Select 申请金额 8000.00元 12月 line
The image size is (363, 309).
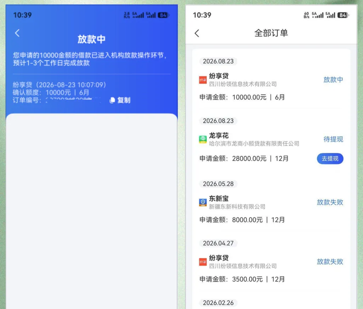242,220
